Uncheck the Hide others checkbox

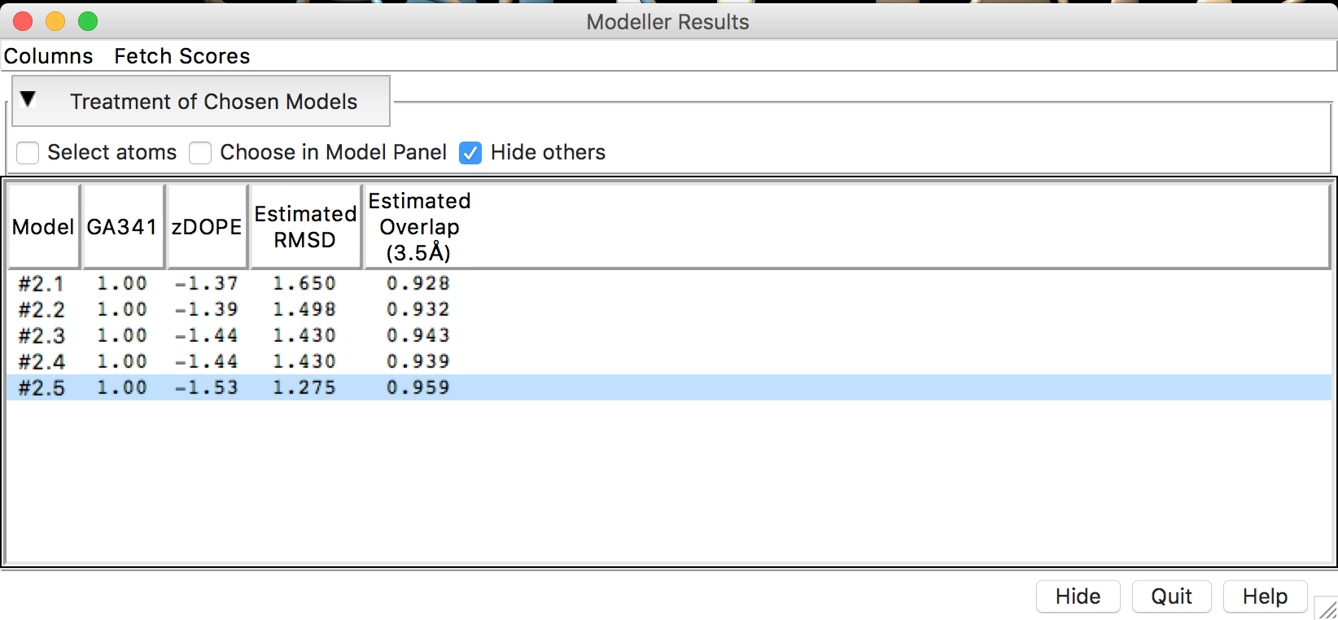470,153
